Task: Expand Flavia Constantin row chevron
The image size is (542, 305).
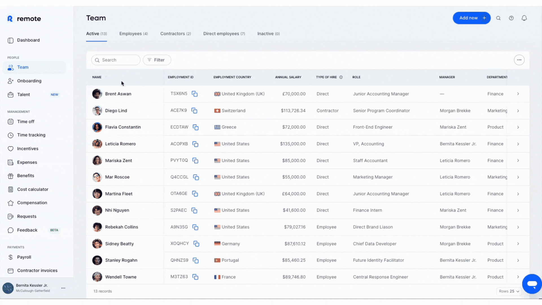Action: [518, 127]
